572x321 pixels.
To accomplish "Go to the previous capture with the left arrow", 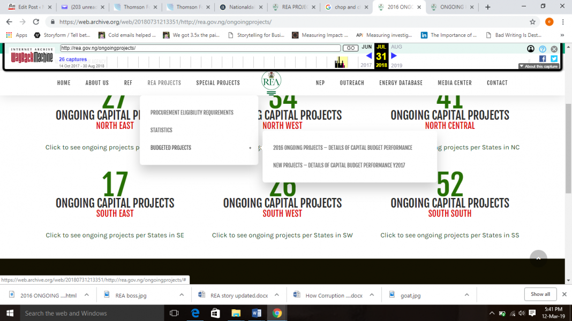I will [368, 56].
